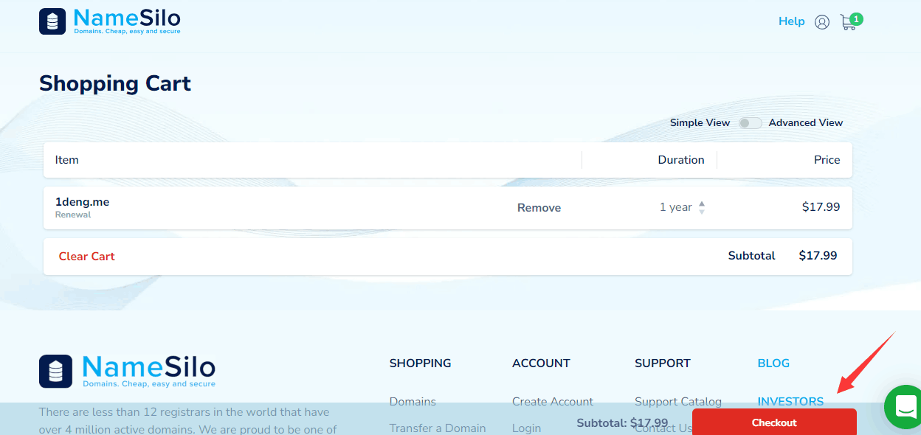This screenshot has height=435, width=921.
Task: Open the NameSilo logo homepage
Action: point(109,21)
